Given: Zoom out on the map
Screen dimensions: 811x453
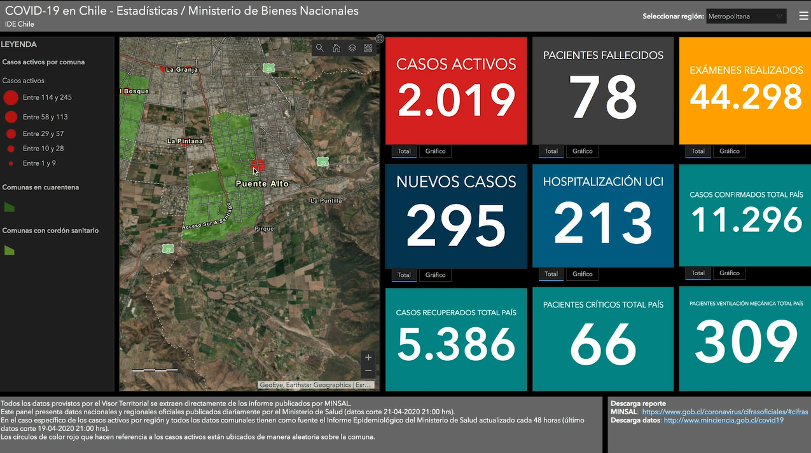Looking at the screenshot, I should tap(368, 371).
